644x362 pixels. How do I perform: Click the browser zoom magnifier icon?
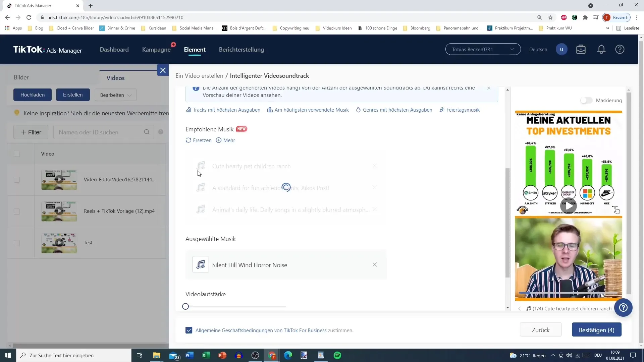(539, 17)
